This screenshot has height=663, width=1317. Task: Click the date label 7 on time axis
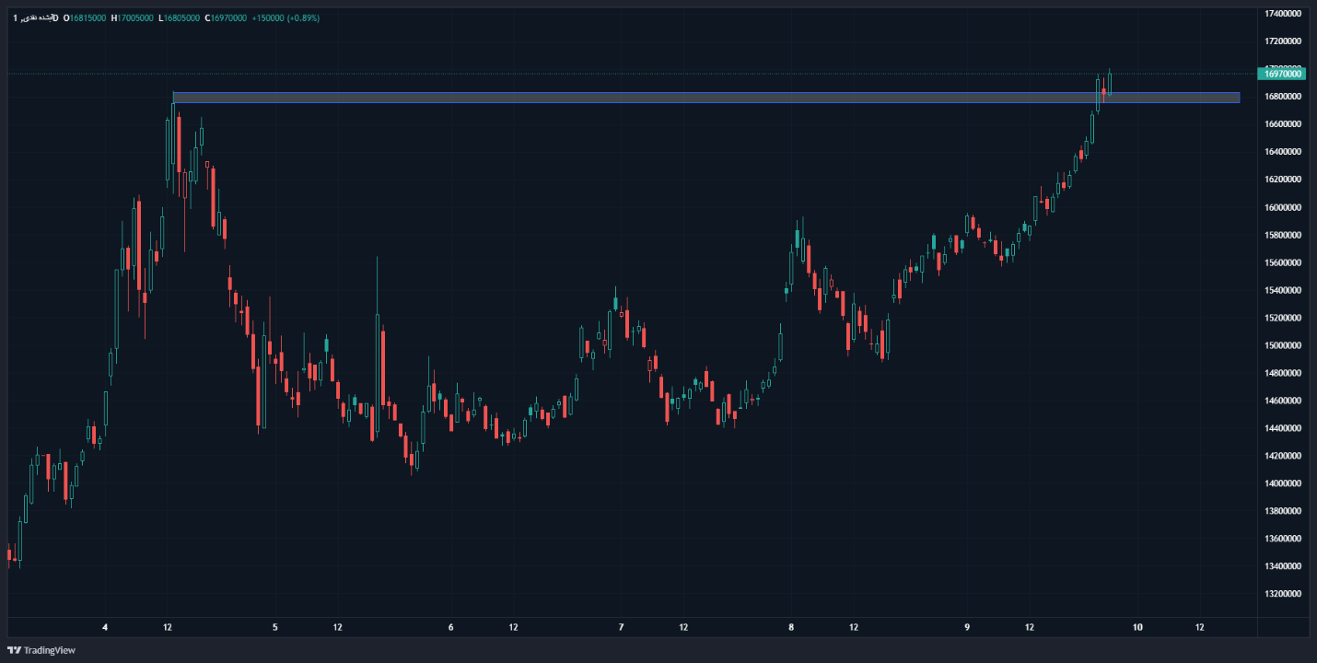(x=621, y=627)
